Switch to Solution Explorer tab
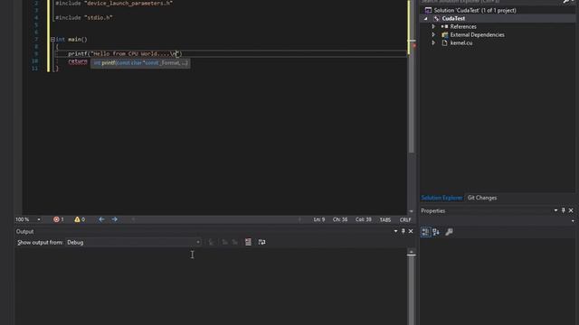This screenshot has width=579, height=325. pyautogui.click(x=441, y=198)
